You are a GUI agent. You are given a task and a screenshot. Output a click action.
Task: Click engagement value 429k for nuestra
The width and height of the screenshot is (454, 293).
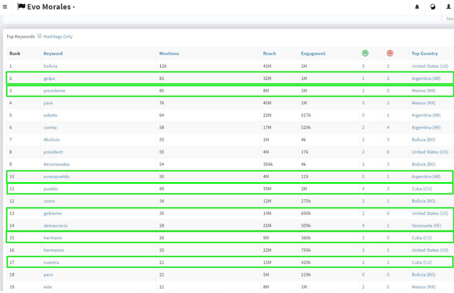(306, 262)
